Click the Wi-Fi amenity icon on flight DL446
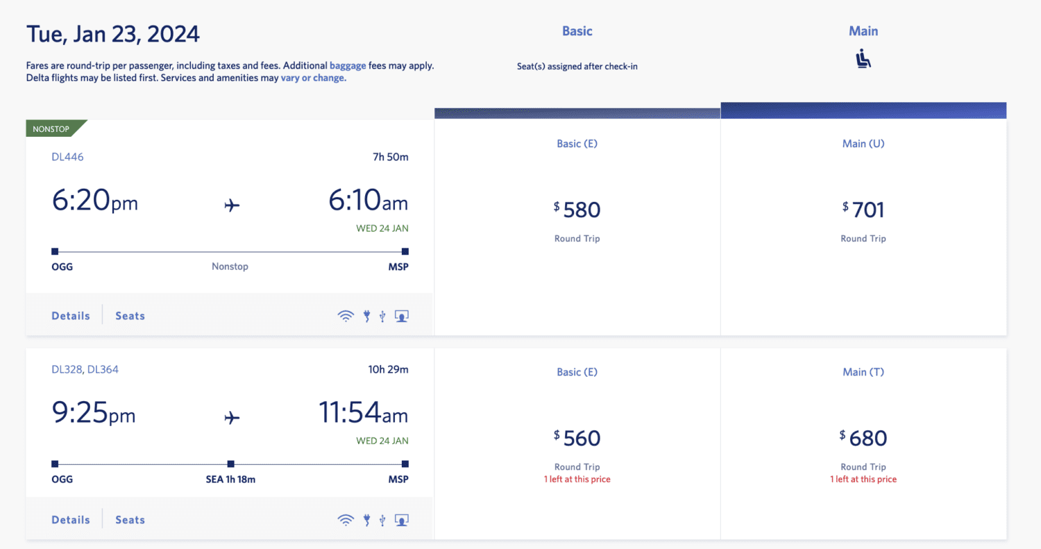The image size is (1041, 549). (346, 316)
